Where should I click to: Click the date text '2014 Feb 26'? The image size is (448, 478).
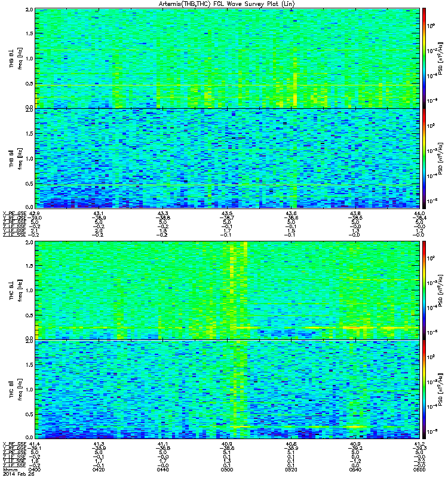[x=19, y=474]
